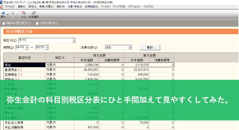Expand the 税区分 dropdown showing すべて

pos(74,40)
